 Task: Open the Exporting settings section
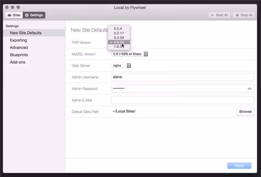click(18, 40)
